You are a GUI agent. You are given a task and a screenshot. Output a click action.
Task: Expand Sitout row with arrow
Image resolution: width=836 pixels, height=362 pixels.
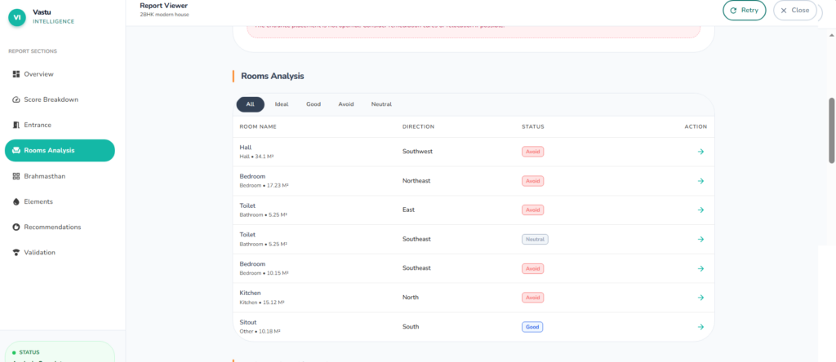click(700, 327)
